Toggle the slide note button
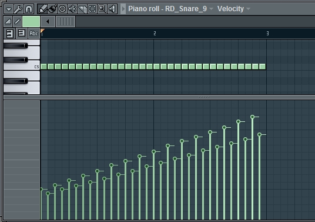 click(x=18, y=22)
